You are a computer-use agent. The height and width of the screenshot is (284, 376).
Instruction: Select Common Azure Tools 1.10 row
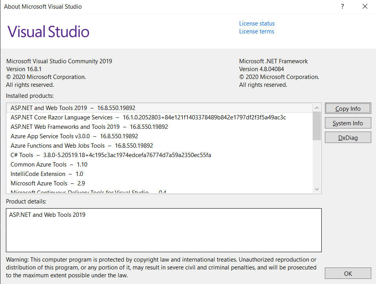[x=160, y=165]
